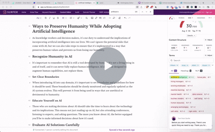Toggle bold formatting in editor toolbar
Viewport: 215px width, 132px height.
(x=46, y=18)
